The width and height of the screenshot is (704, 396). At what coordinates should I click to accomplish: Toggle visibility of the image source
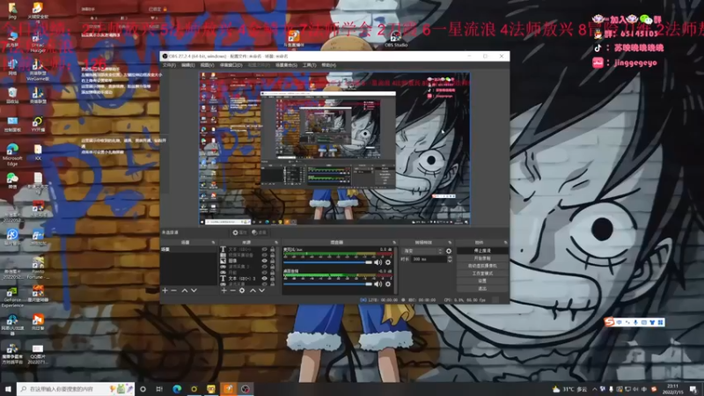tap(265, 260)
